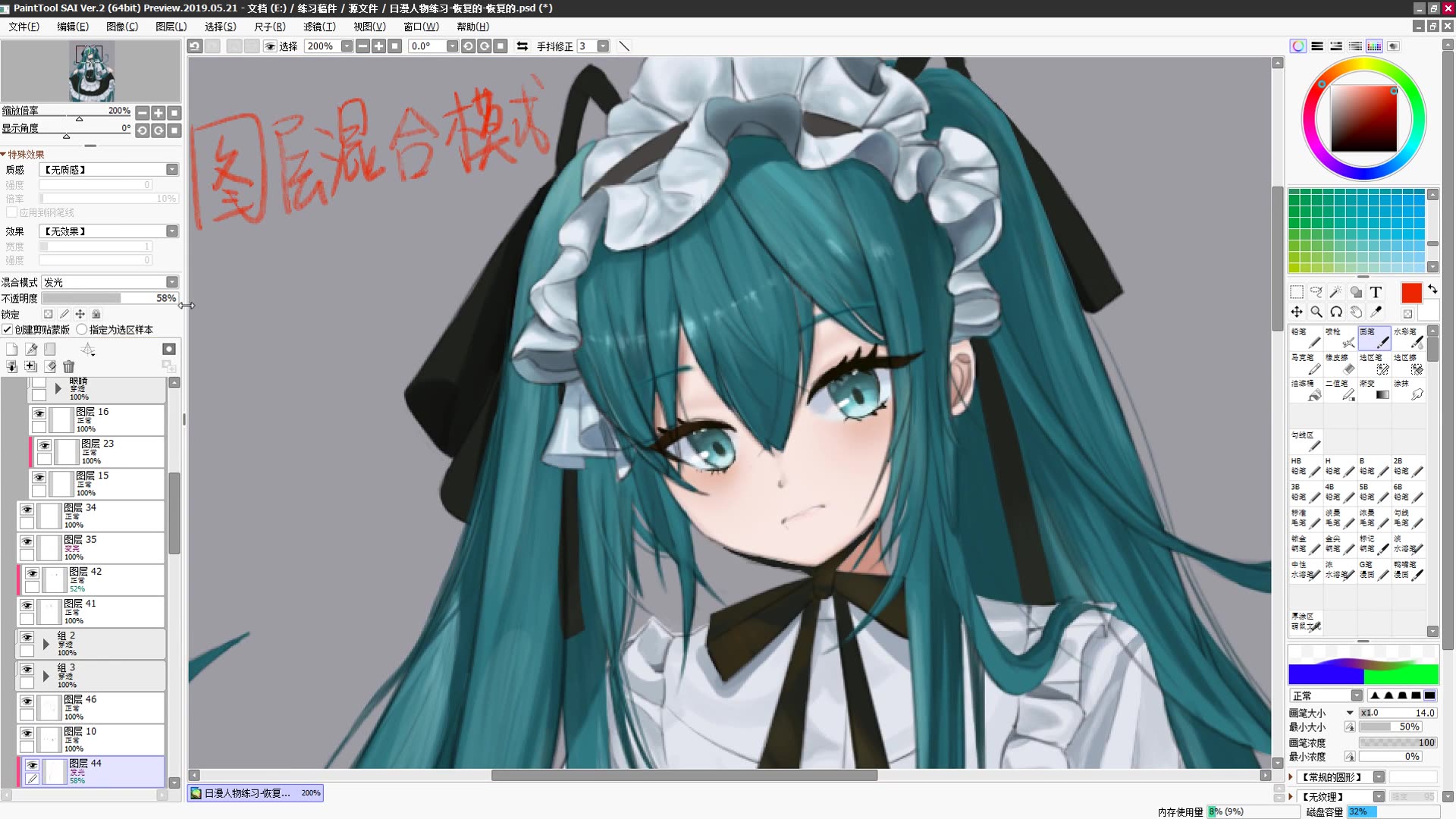Open the 手抖修正 stabilizer dropdown

(x=603, y=46)
